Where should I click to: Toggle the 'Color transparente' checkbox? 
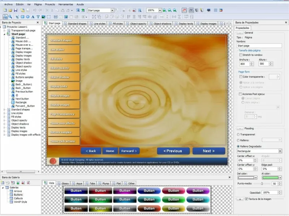click(241, 76)
